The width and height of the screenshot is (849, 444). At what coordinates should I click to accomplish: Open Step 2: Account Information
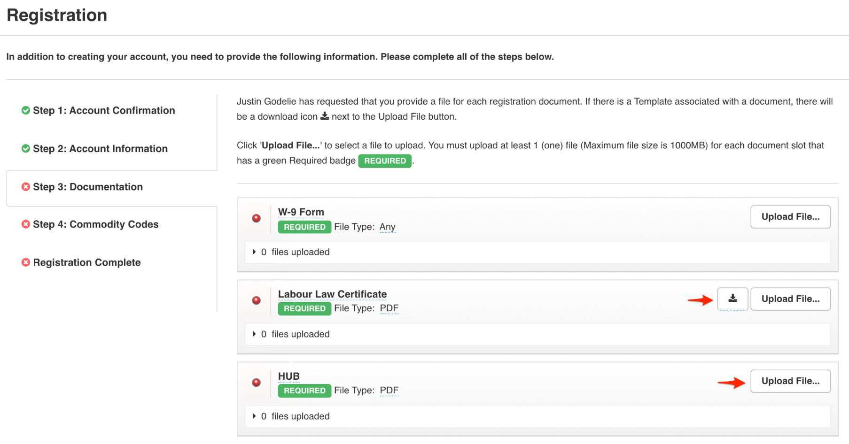click(100, 148)
